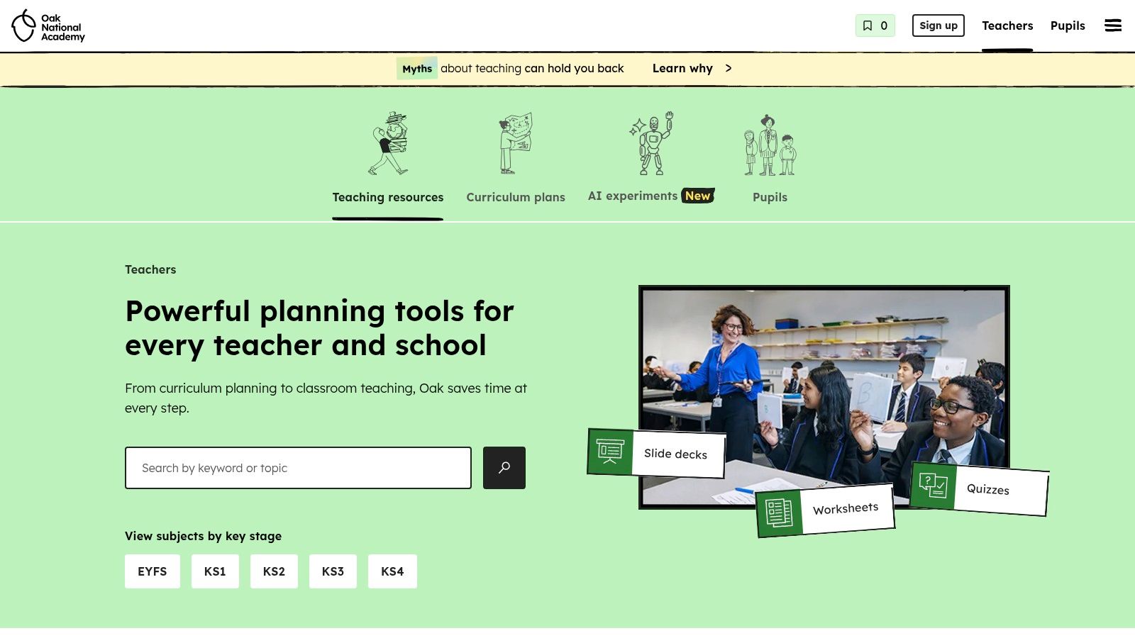1135x638 pixels.
Task: Click the Myths tag in the banner
Action: point(417,68)
